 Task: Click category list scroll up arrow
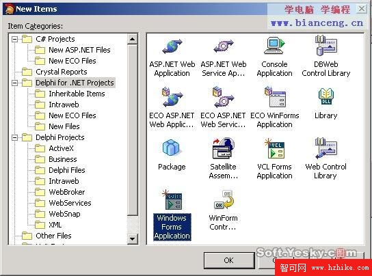[x=133, y=39]
